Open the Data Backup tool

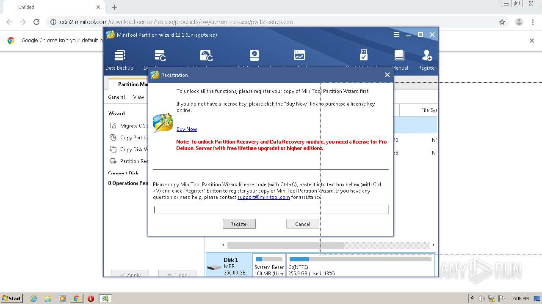point(119,60)
